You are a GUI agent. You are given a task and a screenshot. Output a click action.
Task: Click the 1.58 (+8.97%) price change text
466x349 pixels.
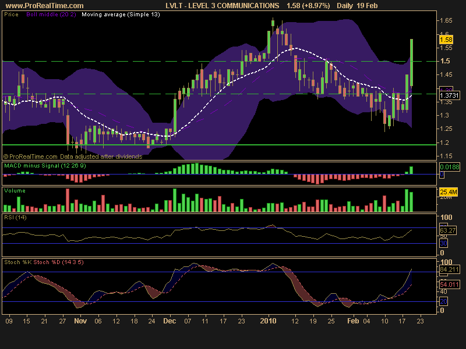(x=308, y=6)
